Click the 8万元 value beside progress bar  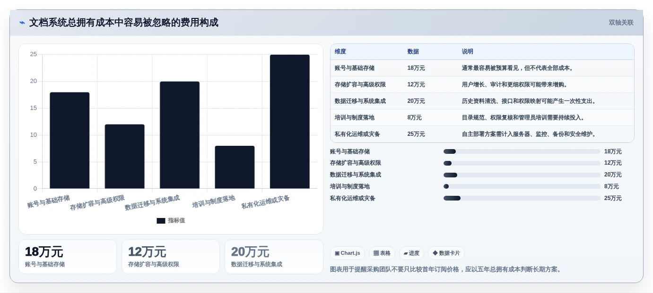[x=611, y=186]
